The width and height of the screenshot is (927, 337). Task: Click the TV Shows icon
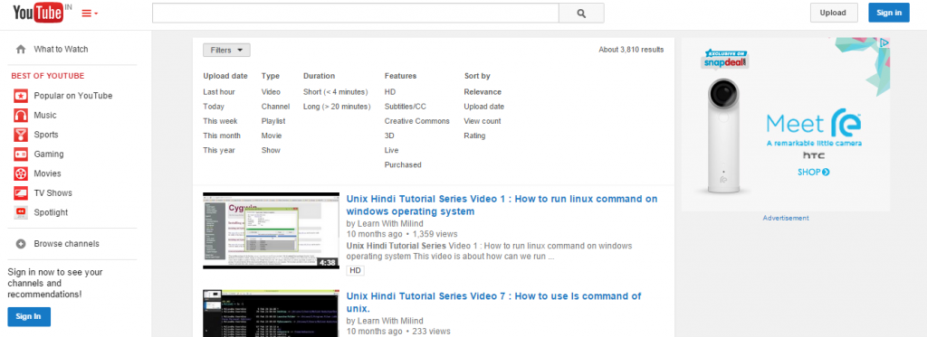pos(21,193)
